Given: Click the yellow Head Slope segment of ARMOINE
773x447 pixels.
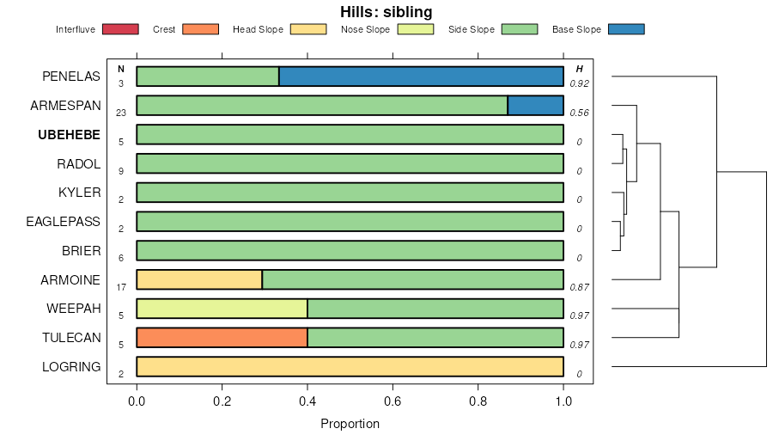Looking at the screenshot, I should [199, 280].
